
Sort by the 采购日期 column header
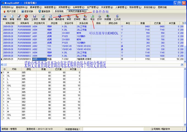(x=10, y=23)
